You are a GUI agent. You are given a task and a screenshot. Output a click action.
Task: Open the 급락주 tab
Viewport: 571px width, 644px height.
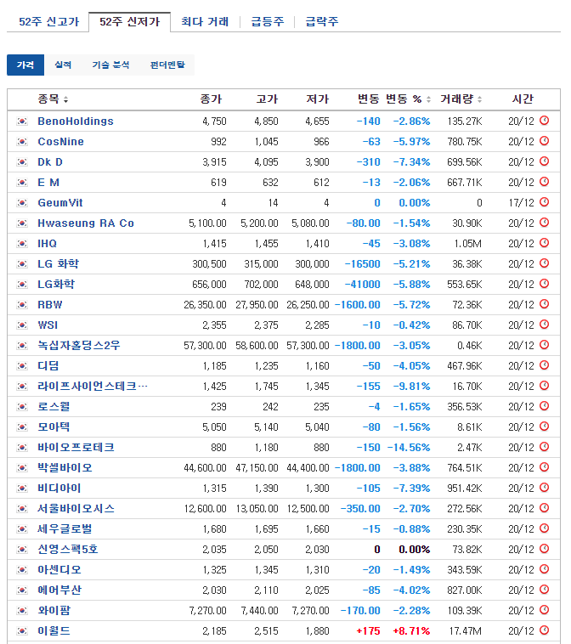[x=322, y=22]
